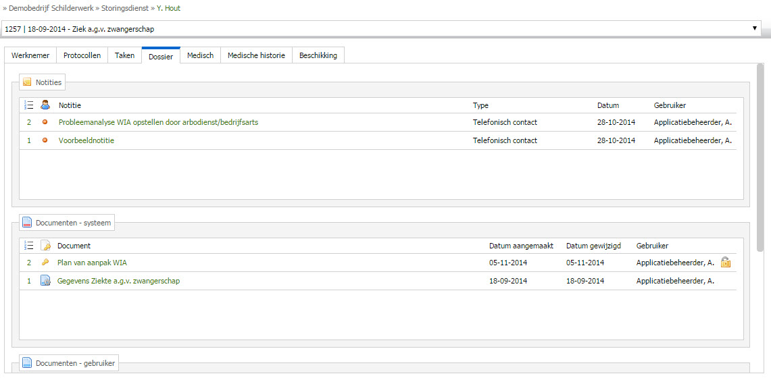Click Telefonisch contact in Voorbeeldnotitie row

tap(505, 140)
